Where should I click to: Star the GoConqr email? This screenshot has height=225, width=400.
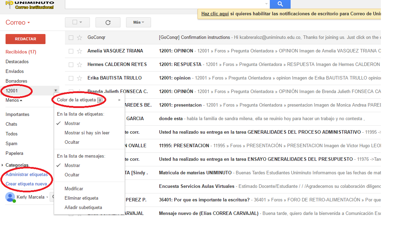(x=80, y=38)
